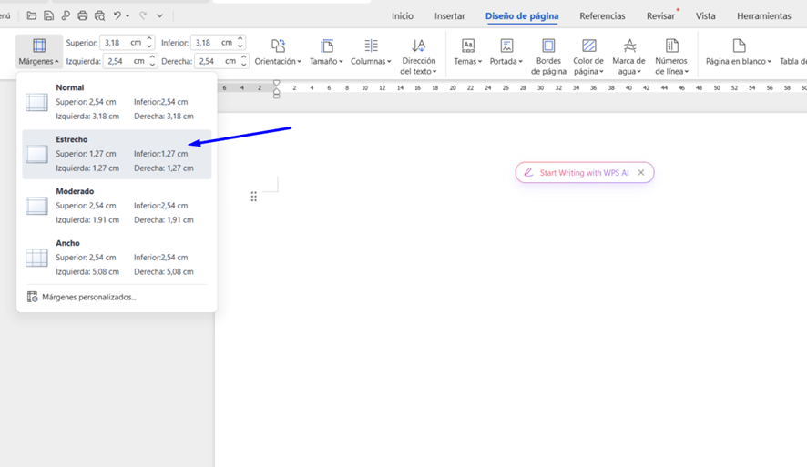This screenshot has width=807, height=467.
Task: Click the Números de línea icon
Action: pos(671,46)
